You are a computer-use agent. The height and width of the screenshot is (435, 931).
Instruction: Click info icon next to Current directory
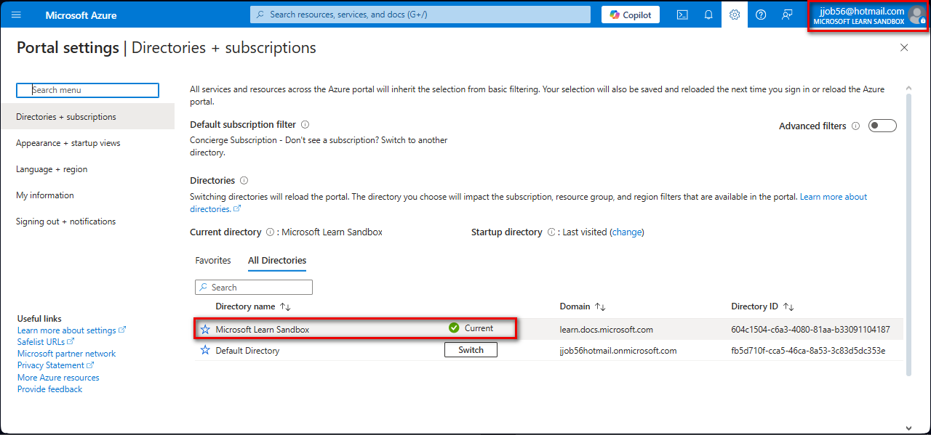pos(270,232)
